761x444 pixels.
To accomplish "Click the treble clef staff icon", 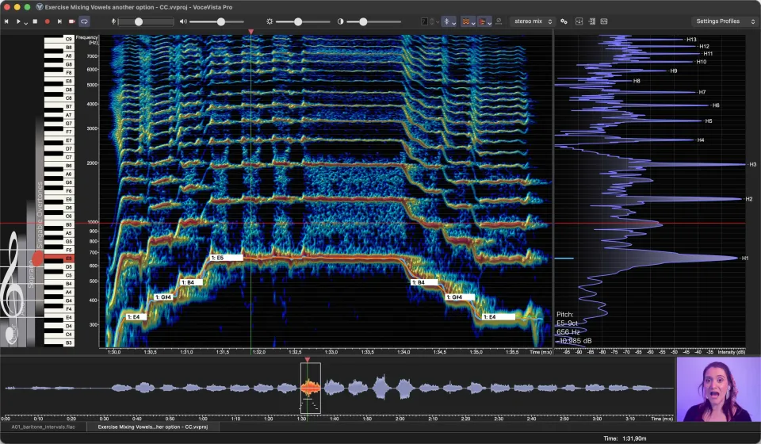I will point(12,276).
